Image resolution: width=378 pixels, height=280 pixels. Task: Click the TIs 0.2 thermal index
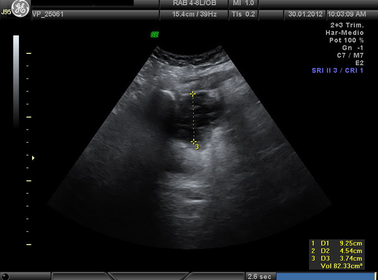tap(243, 14)
